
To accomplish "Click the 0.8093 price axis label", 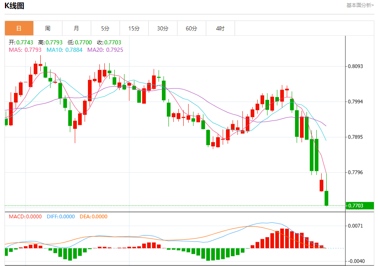I will 356,66.
